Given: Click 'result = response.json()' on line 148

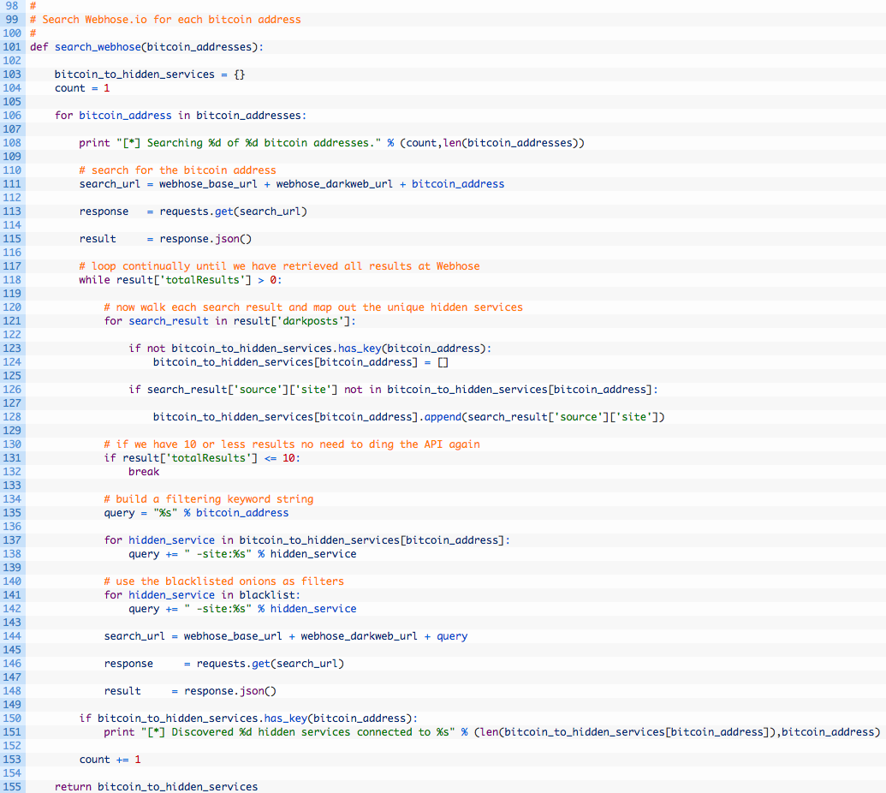Looking at the screenshot, I should [x=190, y=691].
